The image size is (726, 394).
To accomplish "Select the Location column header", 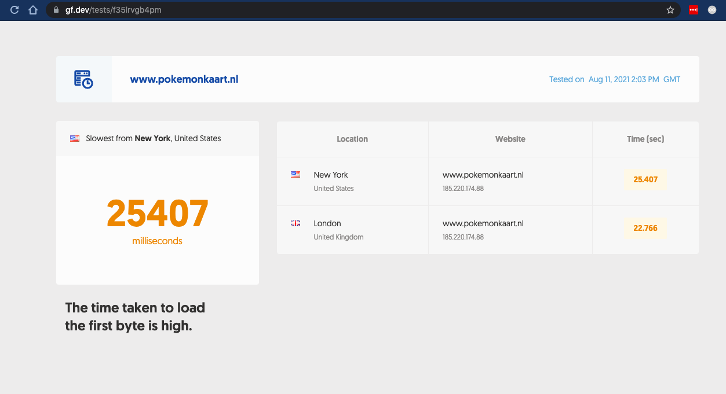I will 352,139.
